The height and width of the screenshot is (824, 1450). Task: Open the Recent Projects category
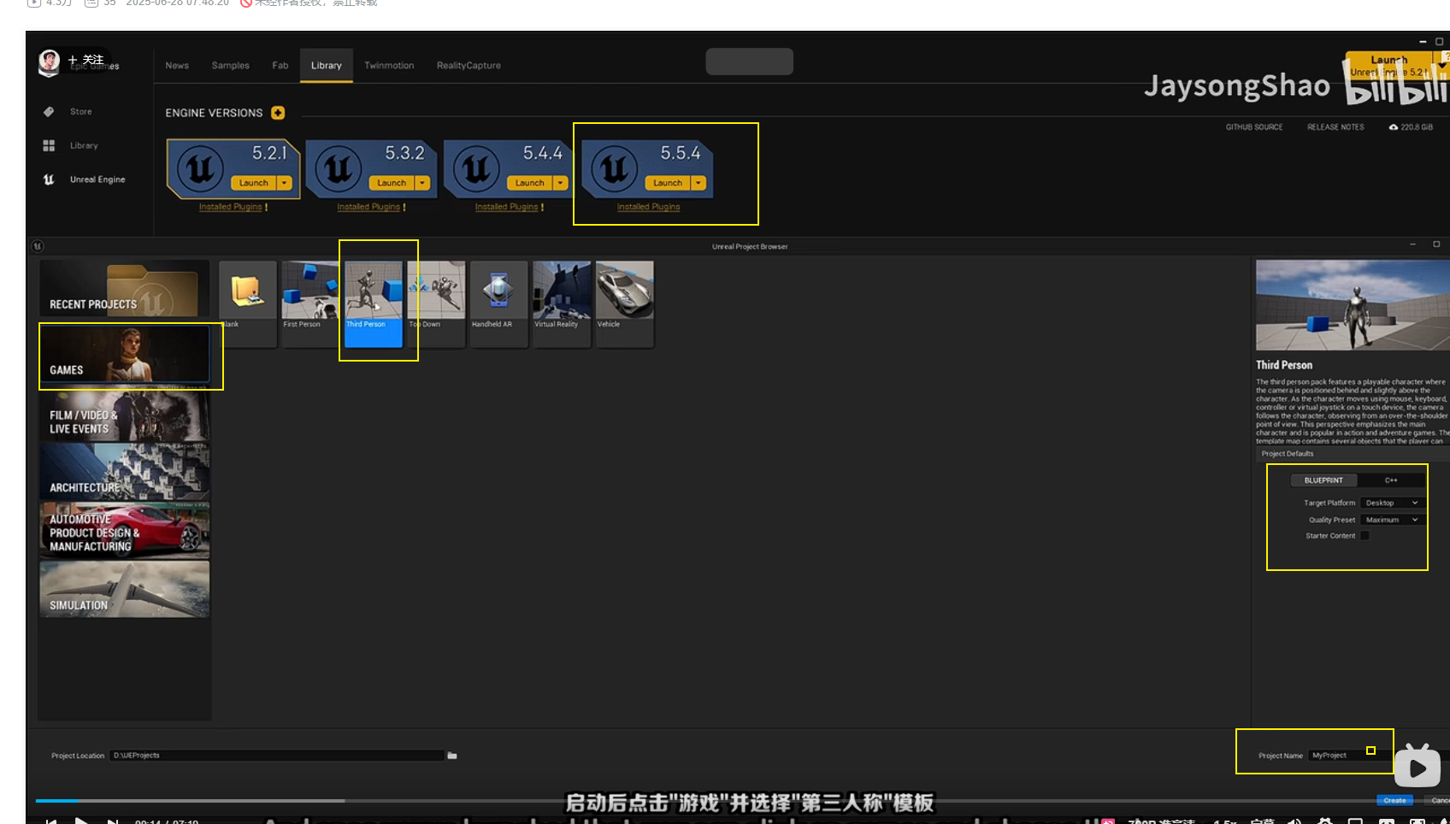(124, 289)
